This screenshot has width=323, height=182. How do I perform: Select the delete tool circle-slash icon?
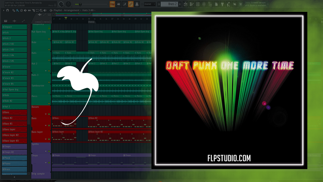tap(22, 11)
